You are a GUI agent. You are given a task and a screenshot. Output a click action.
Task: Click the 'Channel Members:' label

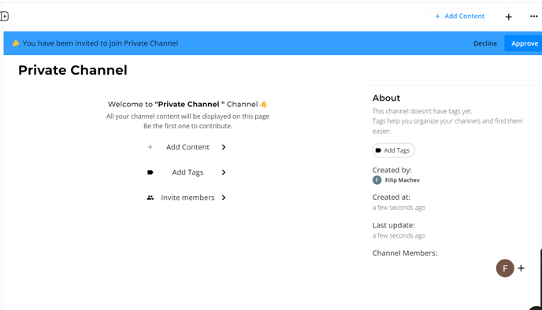point(404,253)
